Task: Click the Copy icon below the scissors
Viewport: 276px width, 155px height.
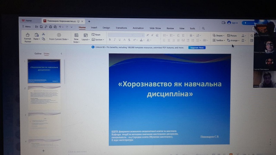Action: pyautogui.click(x=43, y=39)
